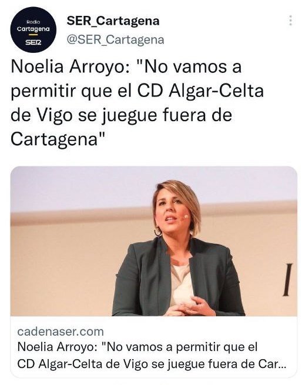Tap the word Cartagena inside the avatar
This screenshot has width=302, height=385.
click(x=33, y=29)
